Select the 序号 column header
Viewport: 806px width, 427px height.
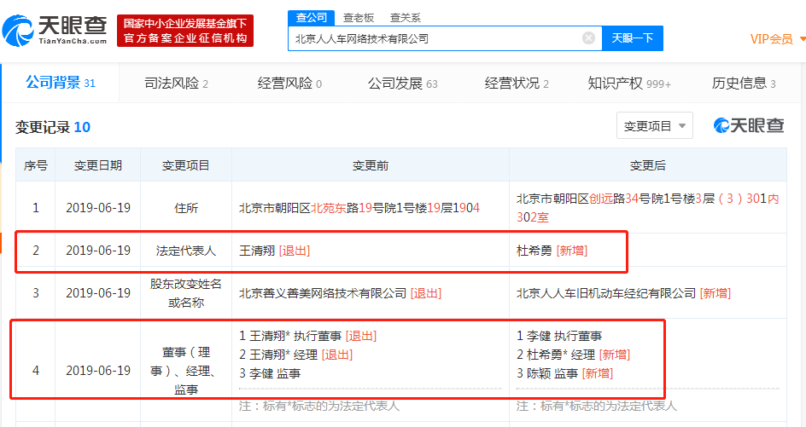click(x=36, y=165)
